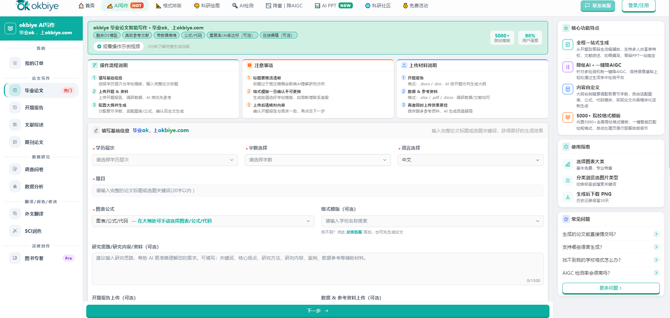Open the 图表公式 dropdown

point(203,221)
